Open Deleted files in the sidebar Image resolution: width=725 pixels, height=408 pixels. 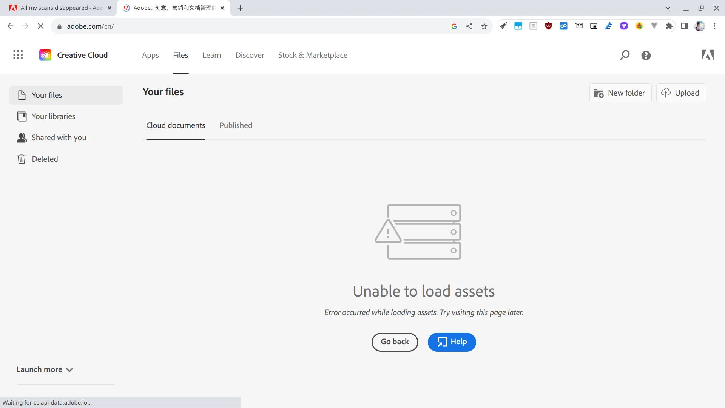pos(45,159)
